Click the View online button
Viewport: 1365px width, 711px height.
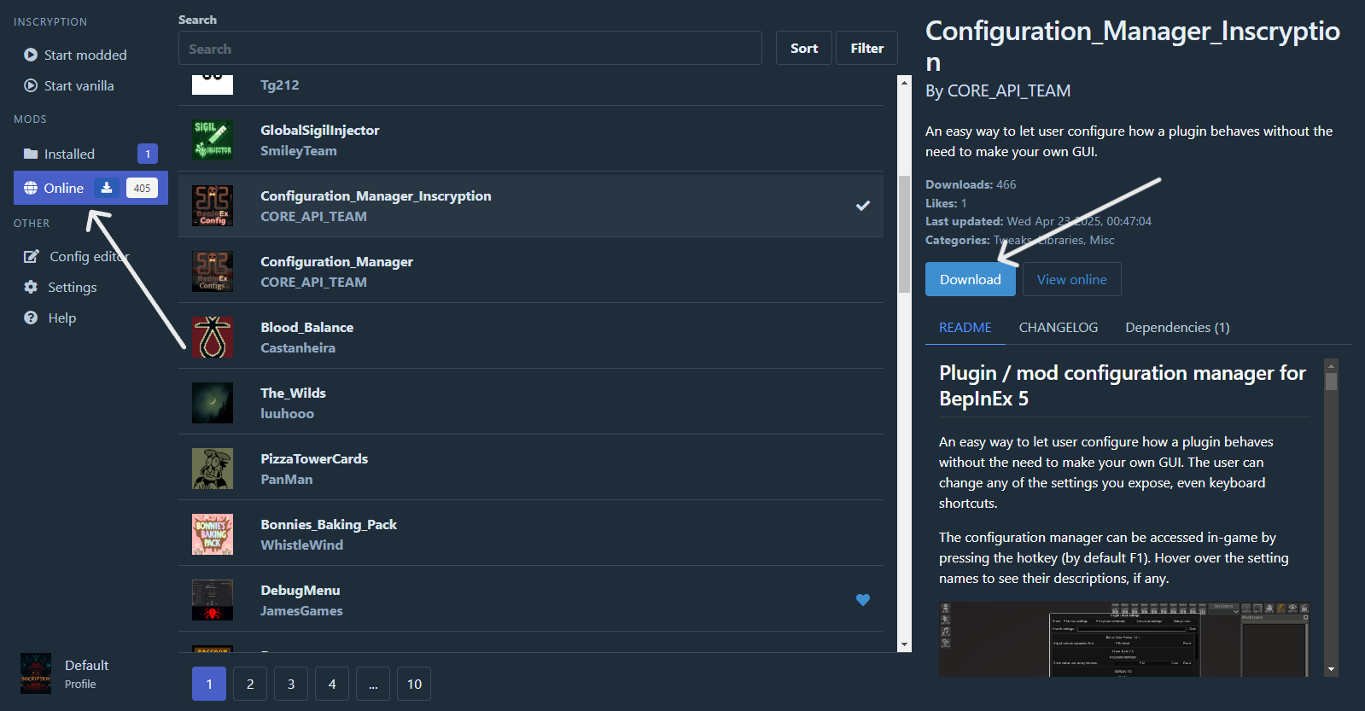(1072, 279)
